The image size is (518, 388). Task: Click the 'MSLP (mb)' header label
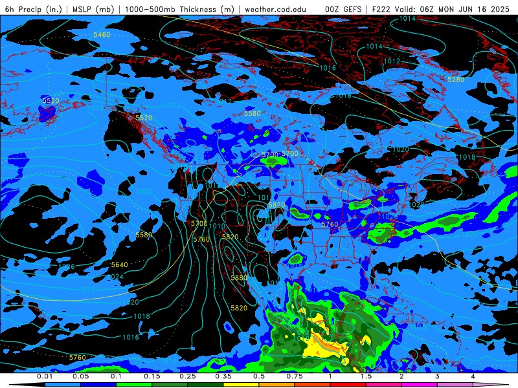(x=93, y=9)
